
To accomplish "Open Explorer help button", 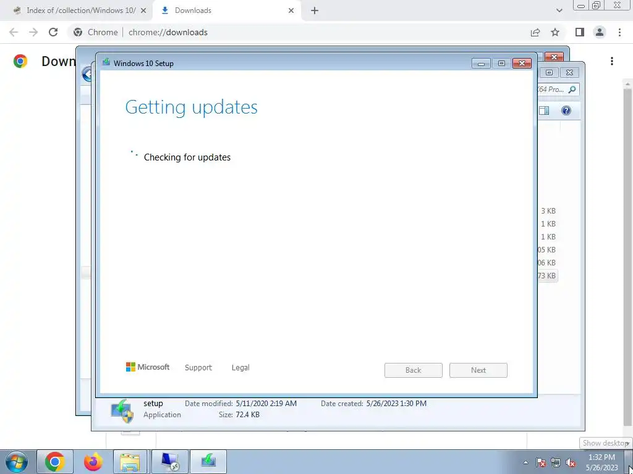I will pyautogui.click(x=566, y=110).
